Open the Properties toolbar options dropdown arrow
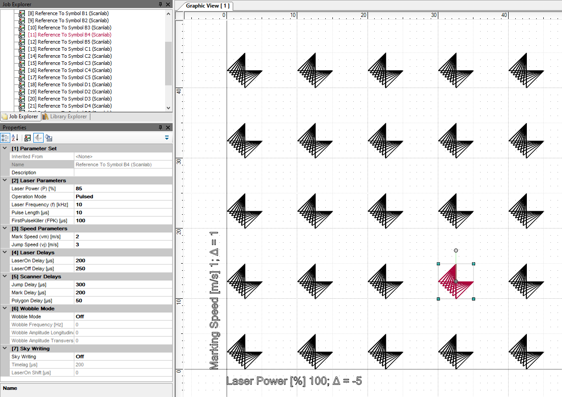 click(x=167, y=138)
